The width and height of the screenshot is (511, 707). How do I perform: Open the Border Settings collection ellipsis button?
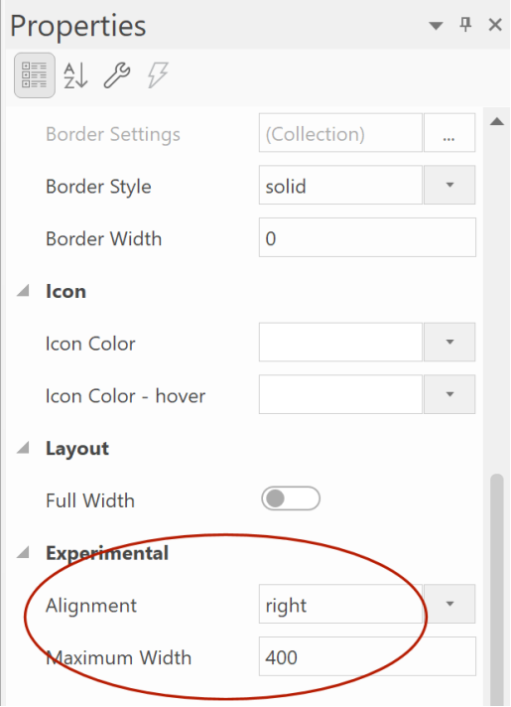(x=449, y=133)
